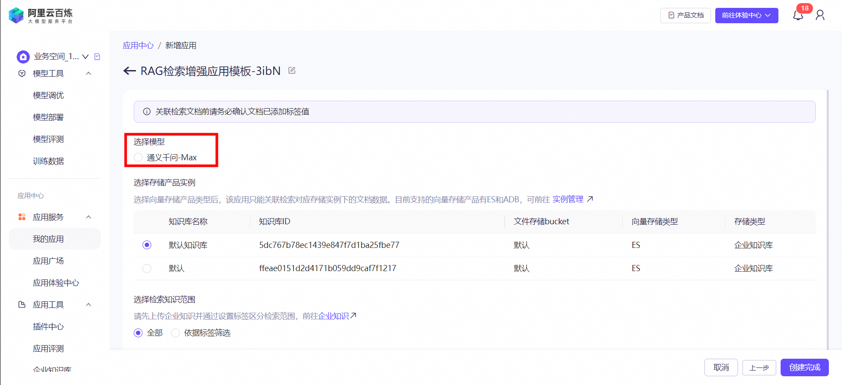
Task: Click the back arrow beside the RAG template title
Action: click(129, 71)
